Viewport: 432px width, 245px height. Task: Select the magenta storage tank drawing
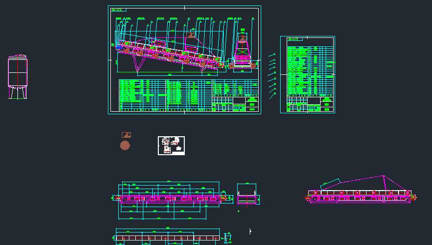(x=17, y=76)
